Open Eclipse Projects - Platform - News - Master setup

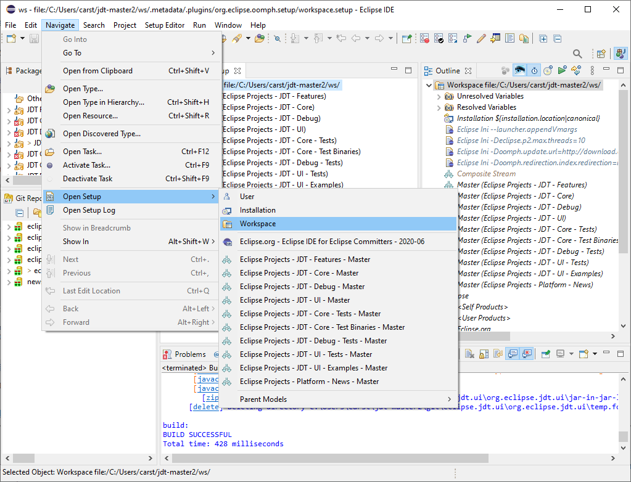(x=338, y=382)
